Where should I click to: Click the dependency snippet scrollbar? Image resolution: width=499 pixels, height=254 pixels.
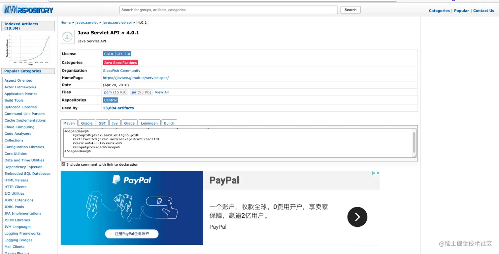[x=414, y=142]
